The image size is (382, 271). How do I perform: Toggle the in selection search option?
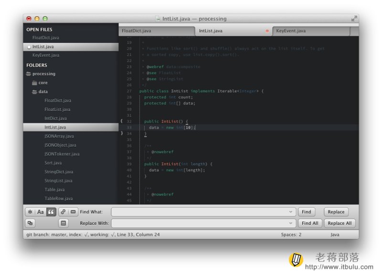pyautogui.click(x=73, y=212)
